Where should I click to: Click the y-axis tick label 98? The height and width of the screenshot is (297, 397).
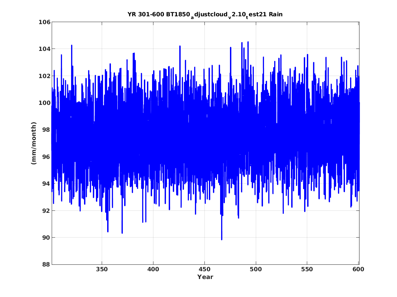[46, 130]
